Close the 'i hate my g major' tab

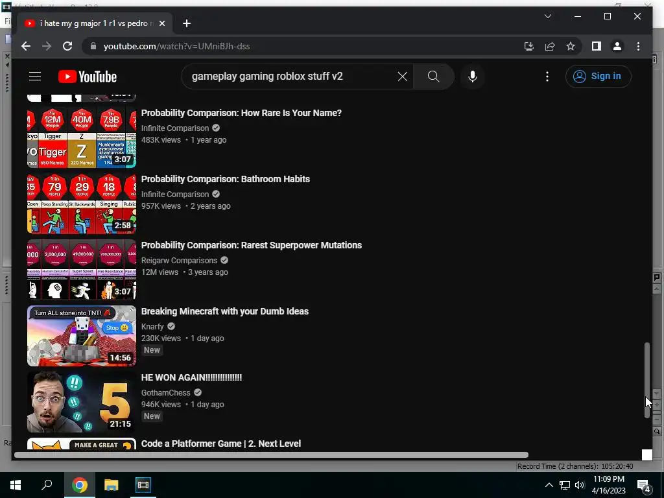click(161, 23)
